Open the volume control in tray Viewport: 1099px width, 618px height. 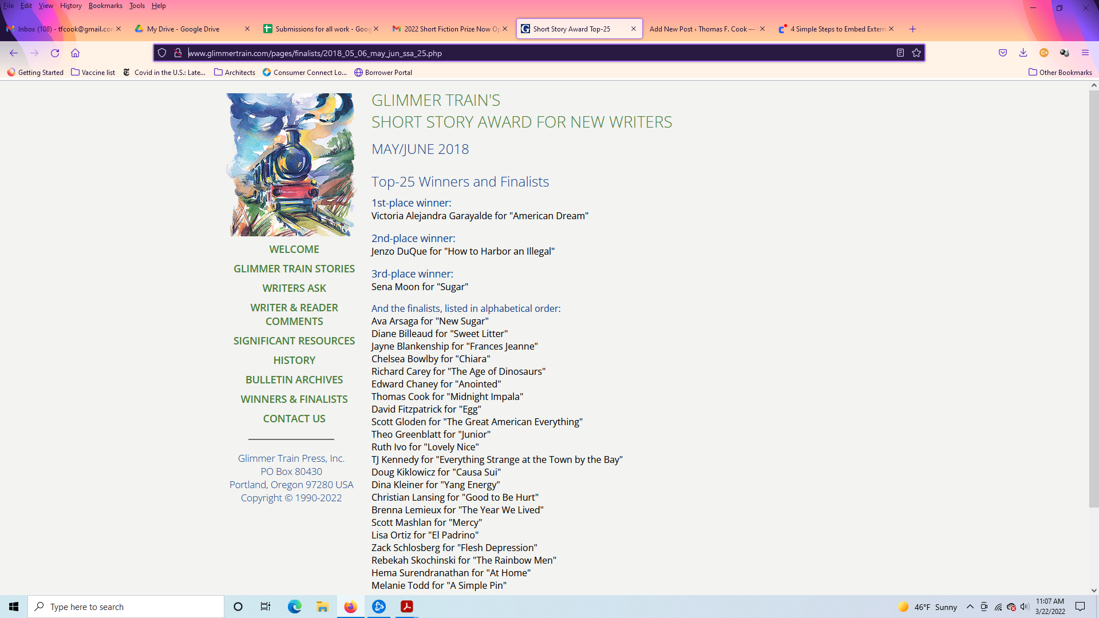pos(1025,607)
